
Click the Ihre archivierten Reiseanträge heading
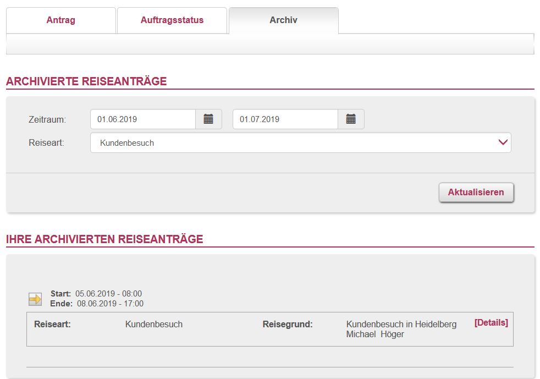click(104, 239)
